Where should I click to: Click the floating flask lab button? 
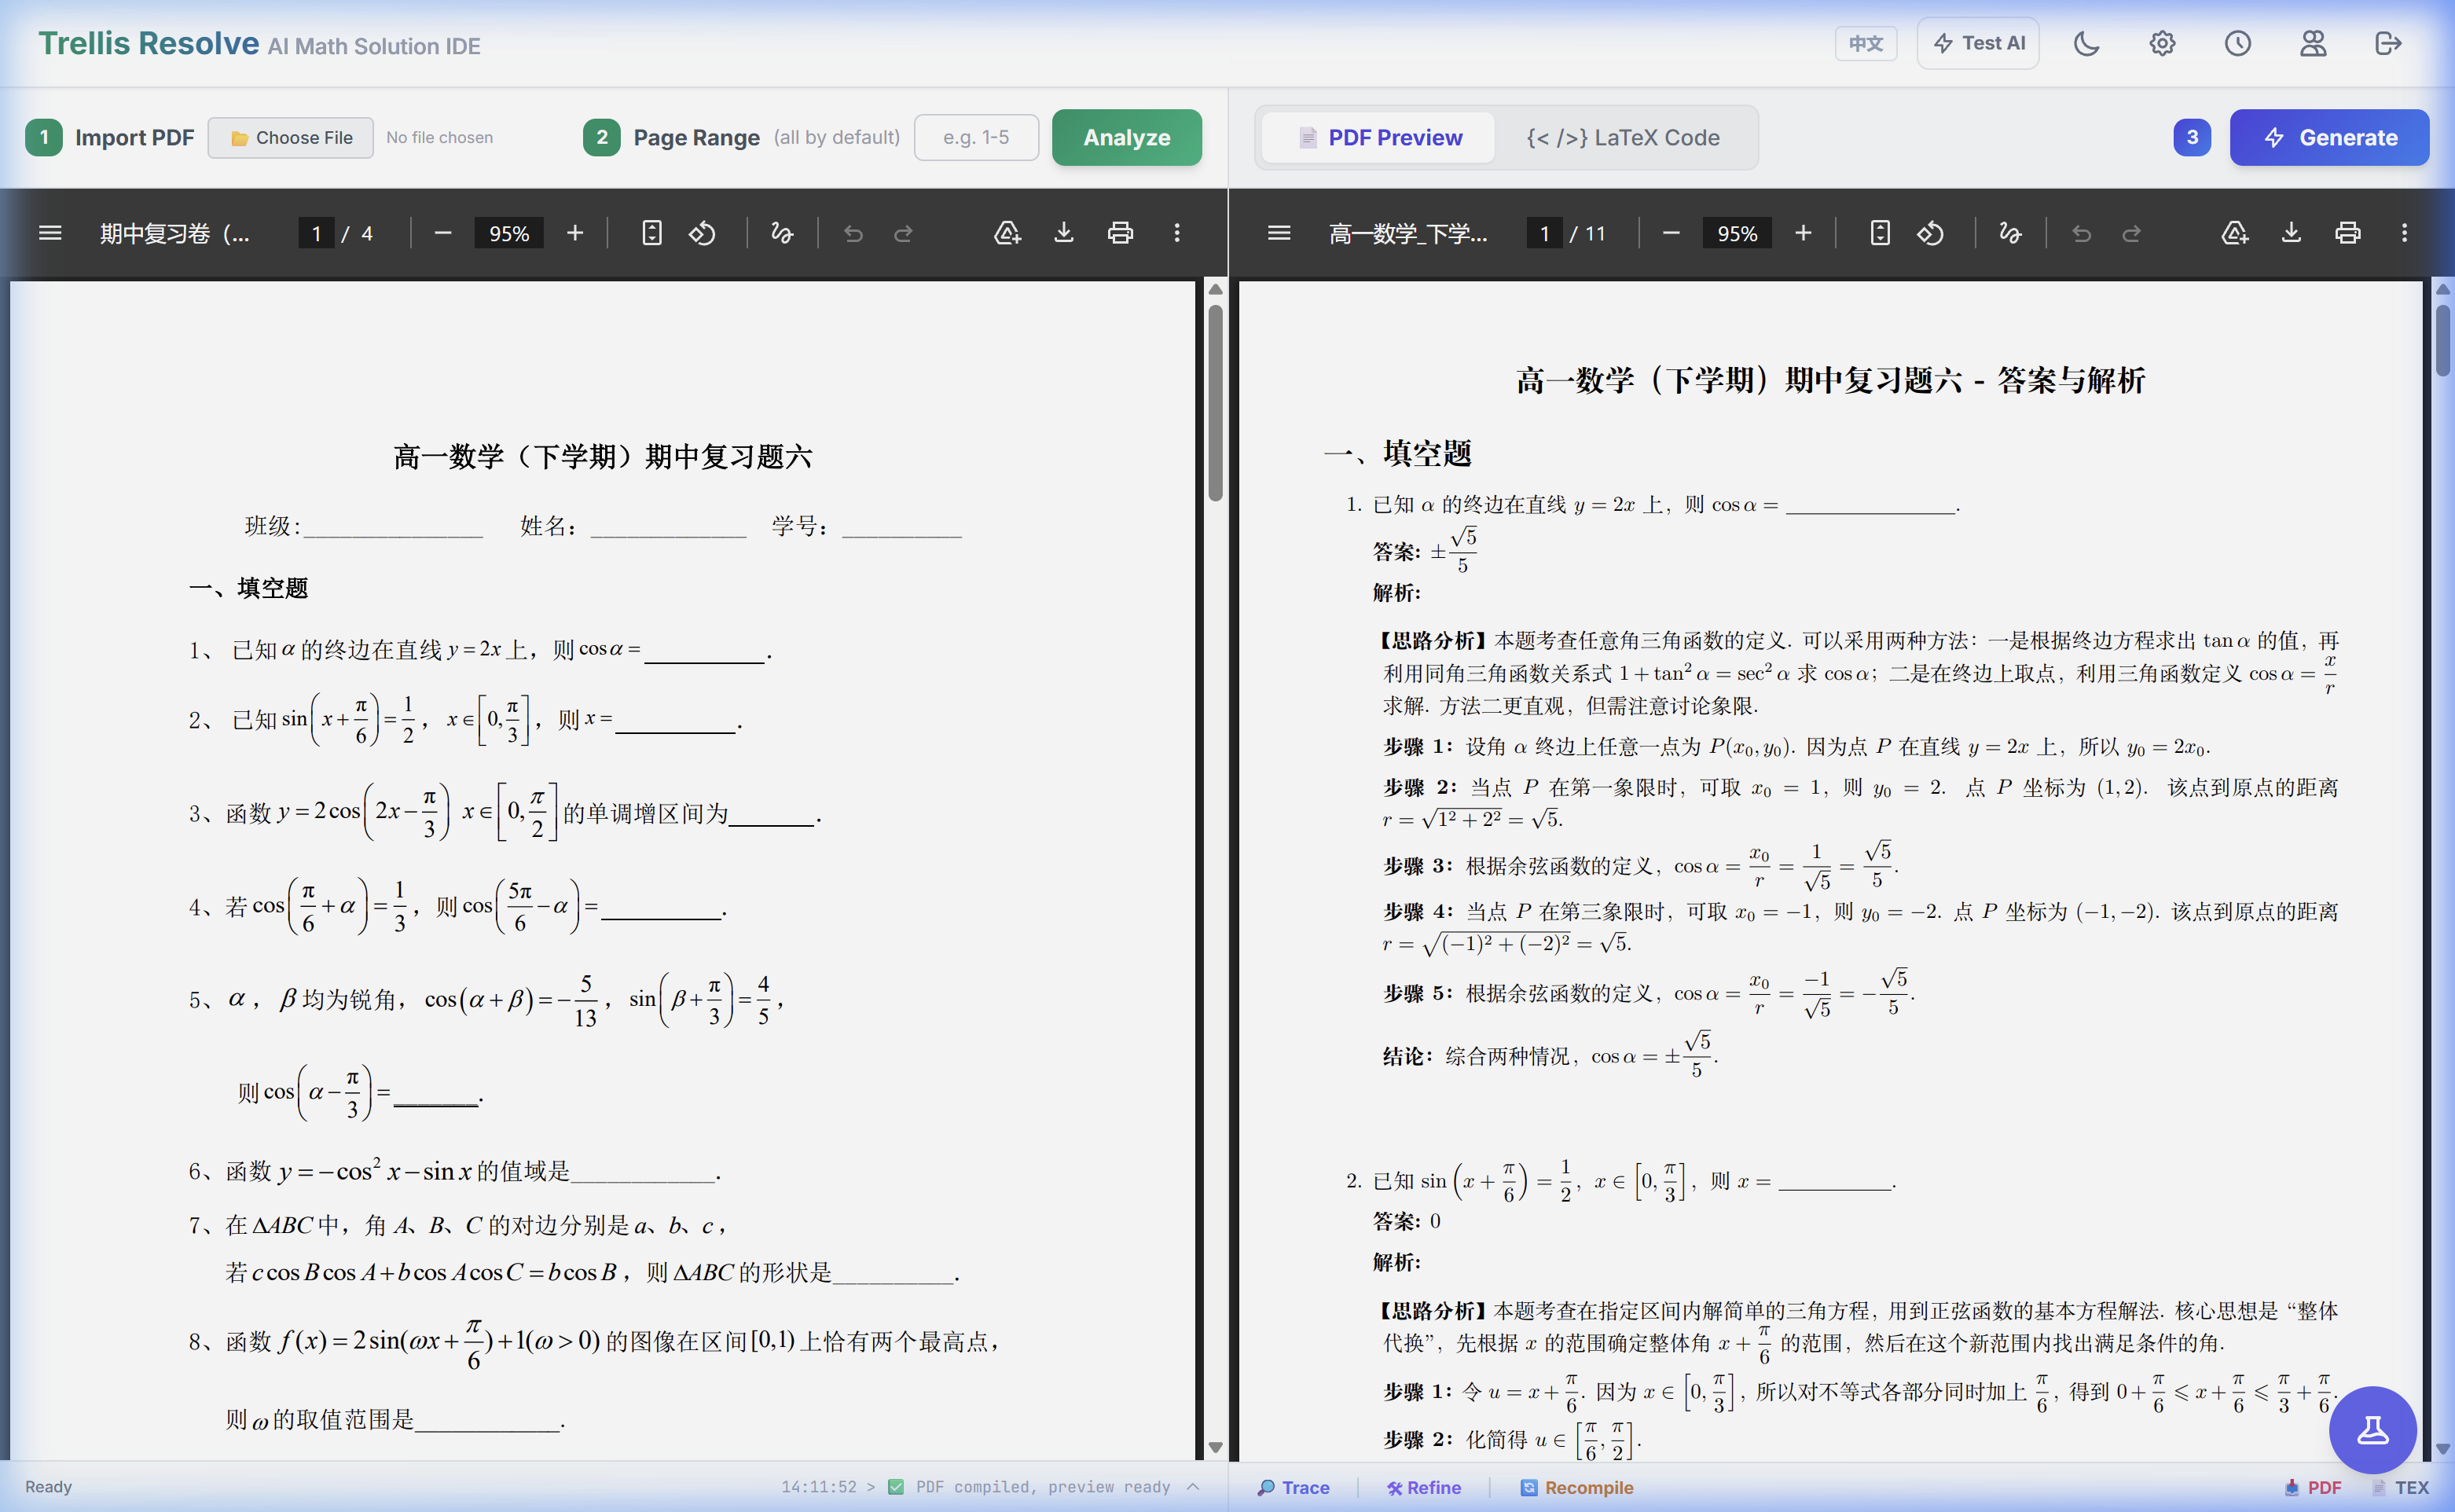pyautogui.click(x=2372, y=1429)
